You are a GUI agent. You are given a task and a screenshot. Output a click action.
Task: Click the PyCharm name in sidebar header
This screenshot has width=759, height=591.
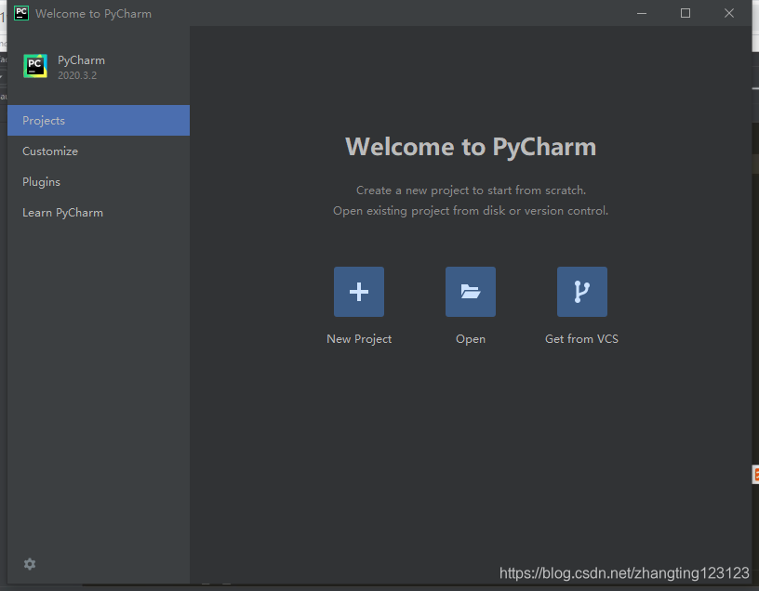81,60
